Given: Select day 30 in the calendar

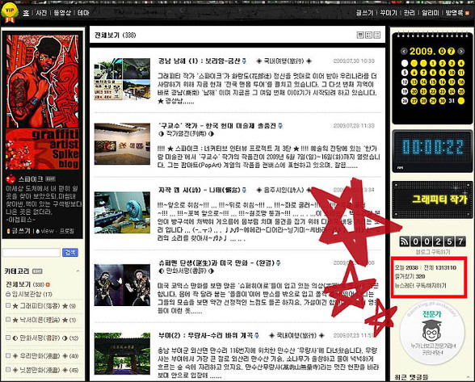Looking at the screenshot, I should pos(443,101).
